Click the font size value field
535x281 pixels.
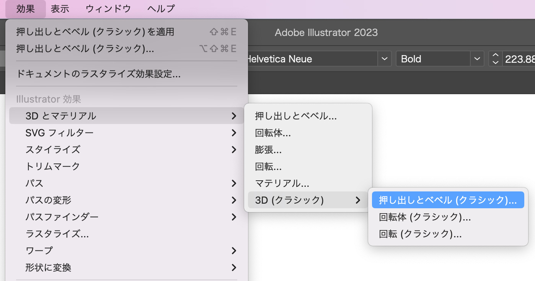[x=519, y=59]
